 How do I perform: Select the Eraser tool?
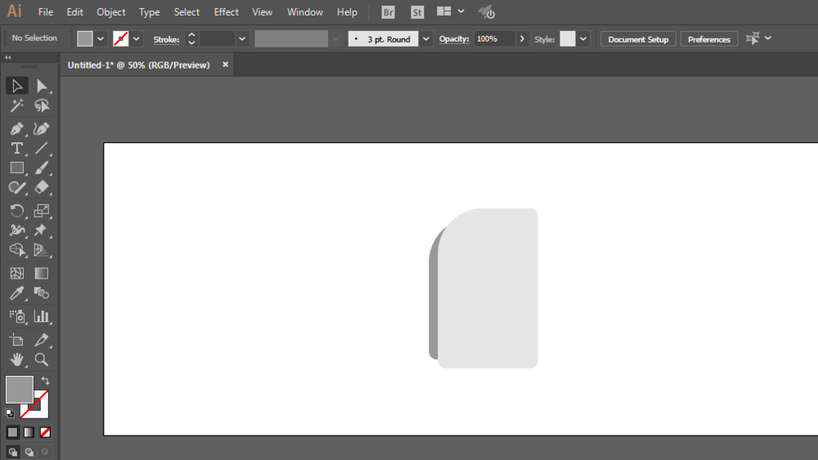pyautogui.click(x=41, y=188)
